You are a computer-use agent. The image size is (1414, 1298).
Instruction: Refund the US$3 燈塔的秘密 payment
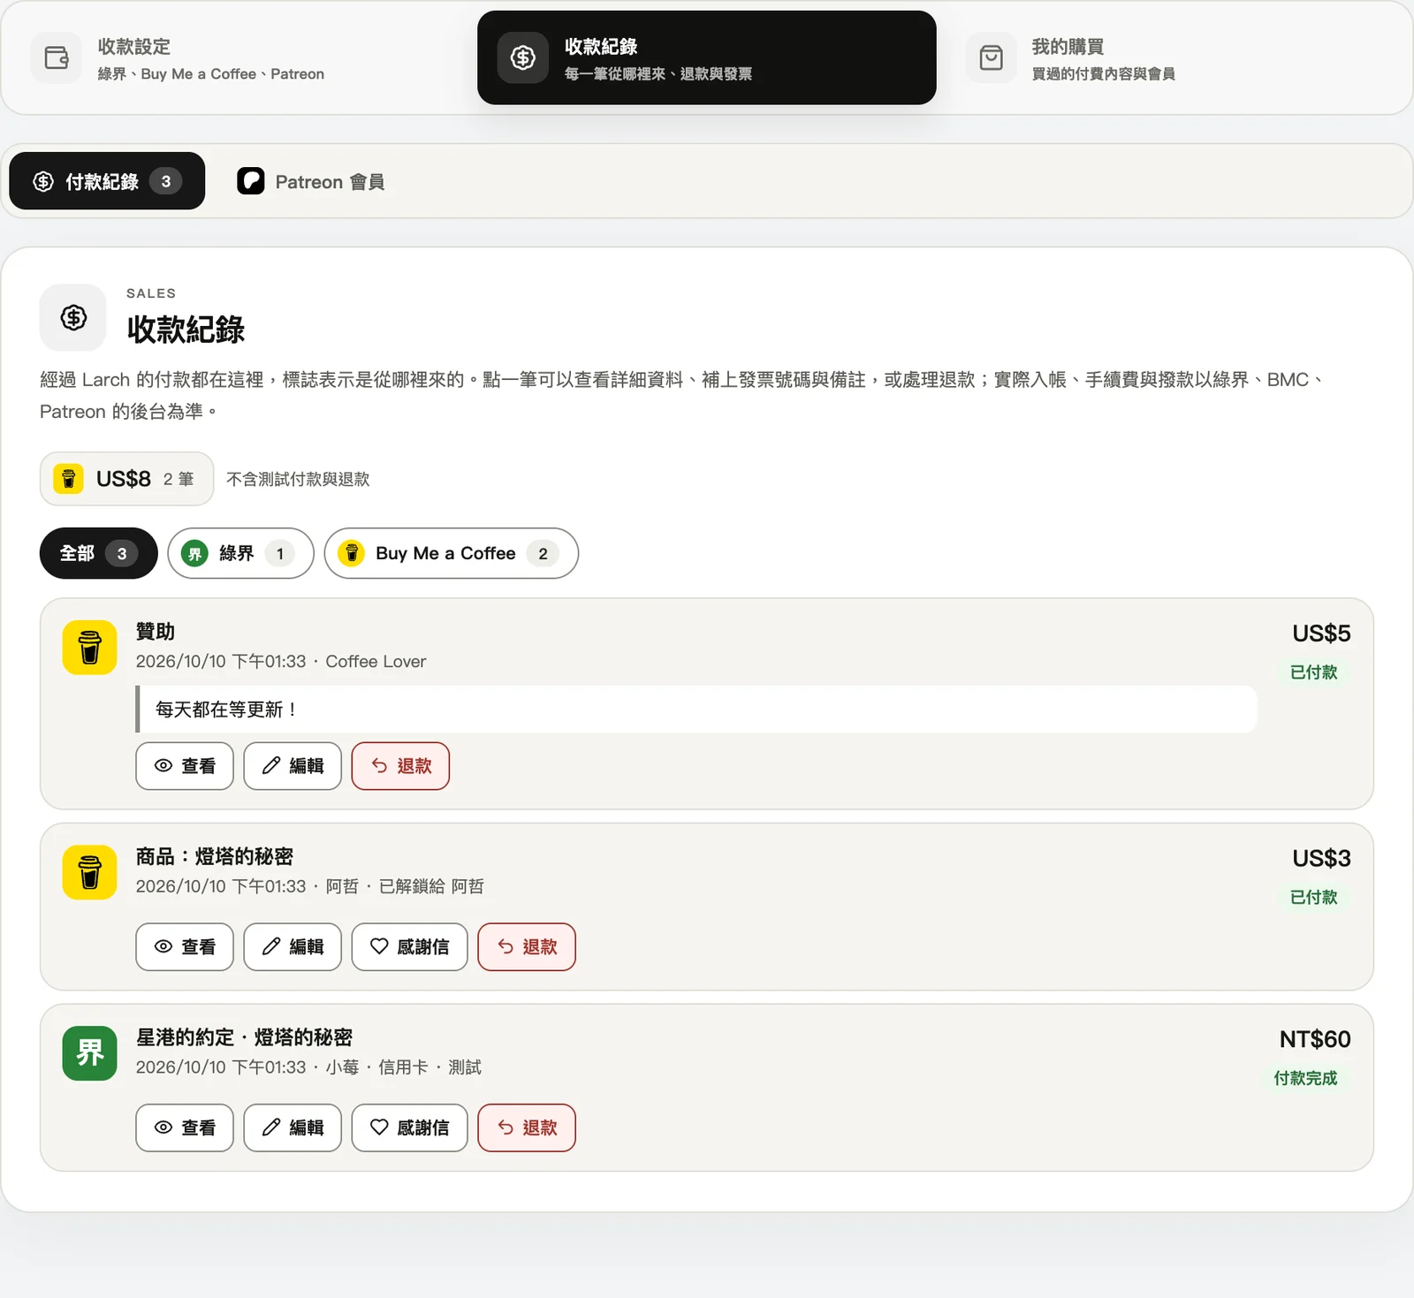click(527, 947)
